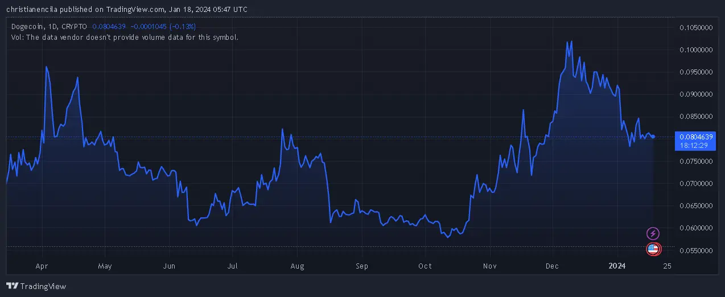Click the 0.0900000 price axis label
The height and width of the screenshot is (297, 725).
[x=697, y=94]
